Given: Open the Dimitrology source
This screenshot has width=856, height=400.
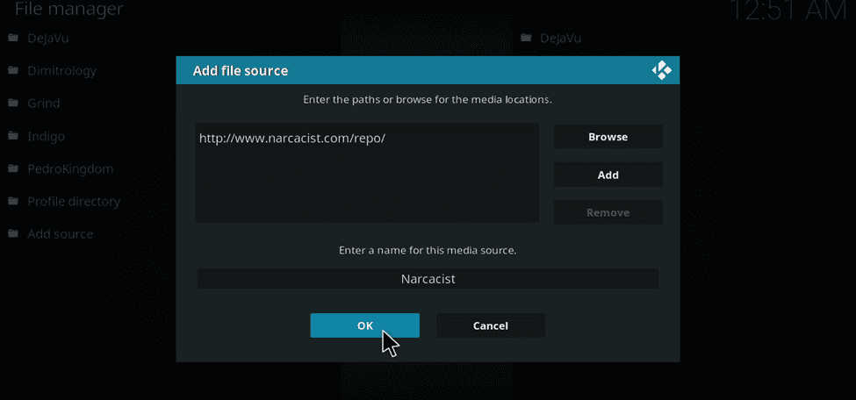Looking at the screenshot, I should [x=61, y=71].
